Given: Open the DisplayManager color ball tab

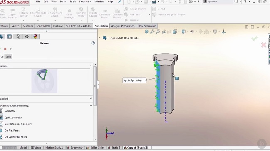Looking at the screenshot, I should pyautogui.click(x=35, y=37).
